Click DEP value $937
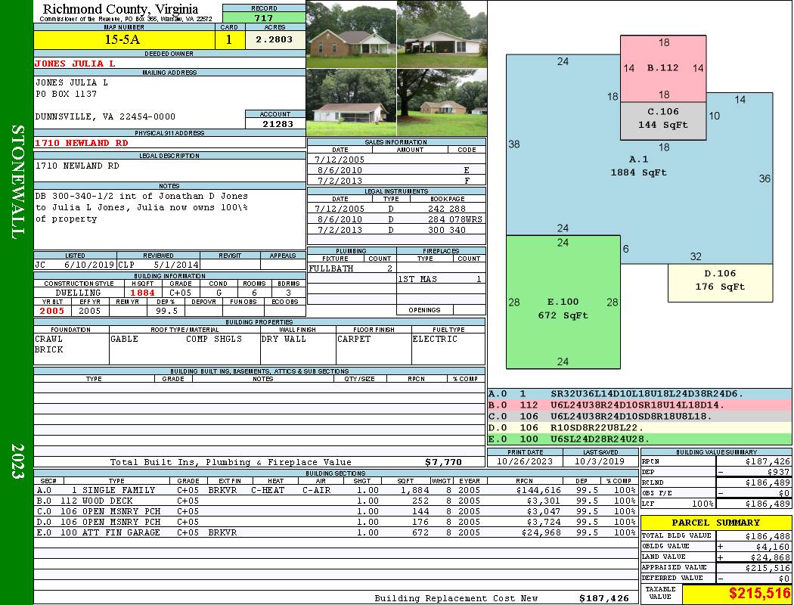Image resolution: width=794 pixels, height=605 pixels. [778, 472]
